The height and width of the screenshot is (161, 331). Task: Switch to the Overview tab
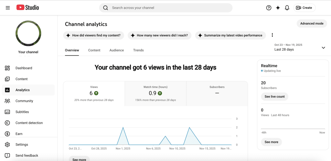(72, 50)
